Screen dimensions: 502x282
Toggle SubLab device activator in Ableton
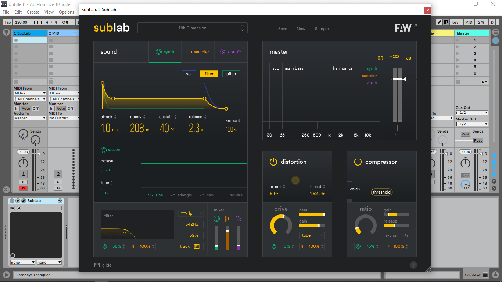pos(12,201)
